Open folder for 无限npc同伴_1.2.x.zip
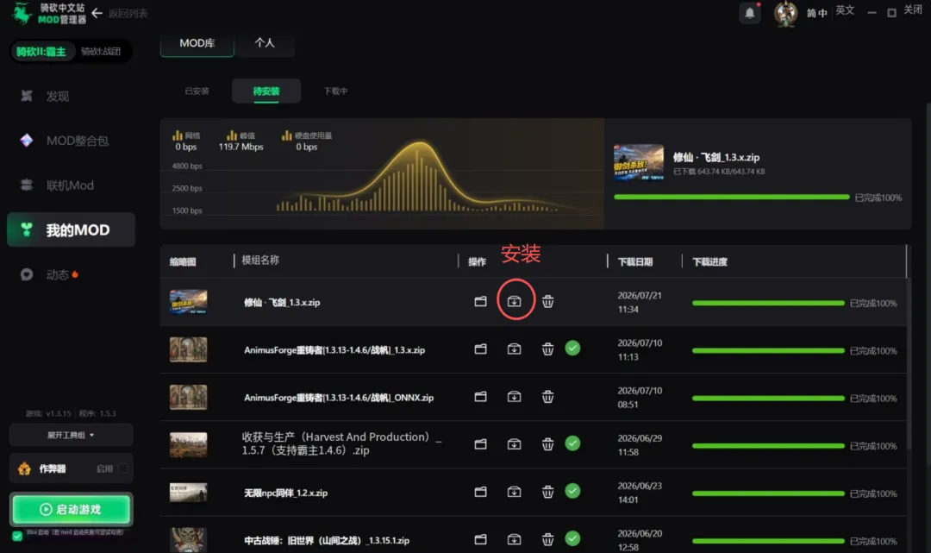Viewport: 931px width, 553px height. point(480,491)
